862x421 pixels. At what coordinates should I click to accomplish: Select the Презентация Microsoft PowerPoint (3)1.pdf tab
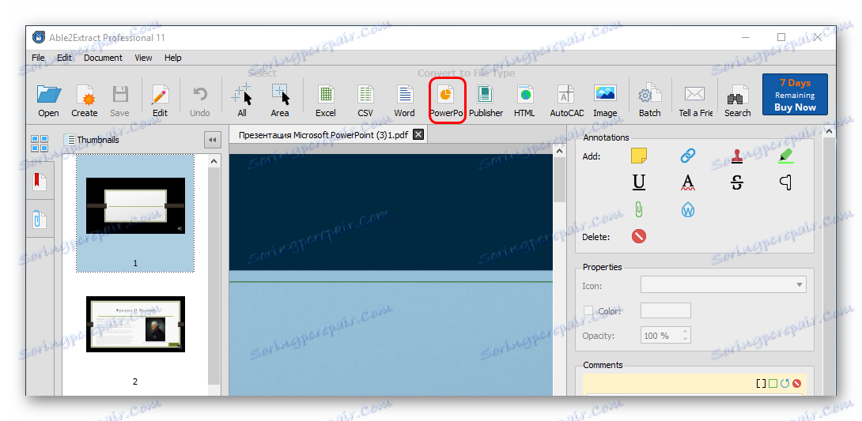tap(327, 134)
